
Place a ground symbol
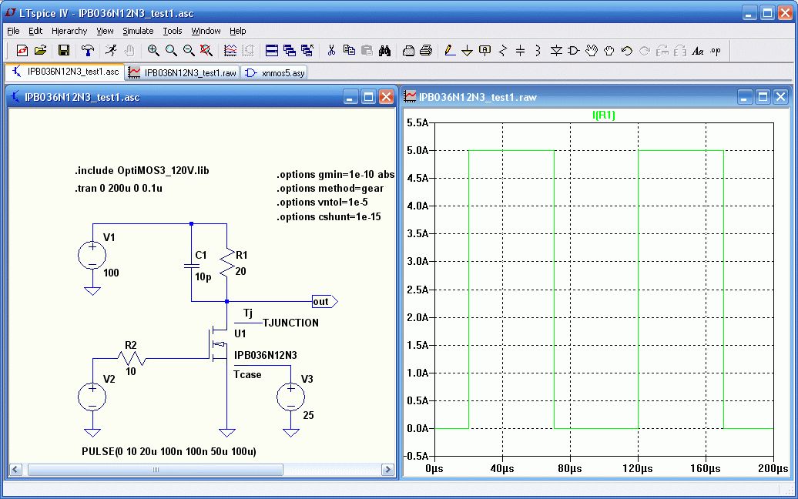(x=468, y=50)
